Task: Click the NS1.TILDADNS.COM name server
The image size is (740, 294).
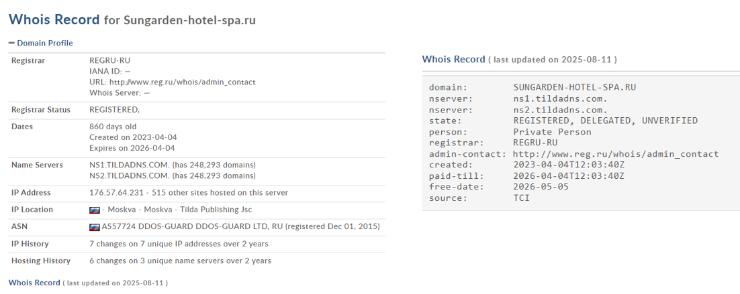Action: click(x=129, y=165)
